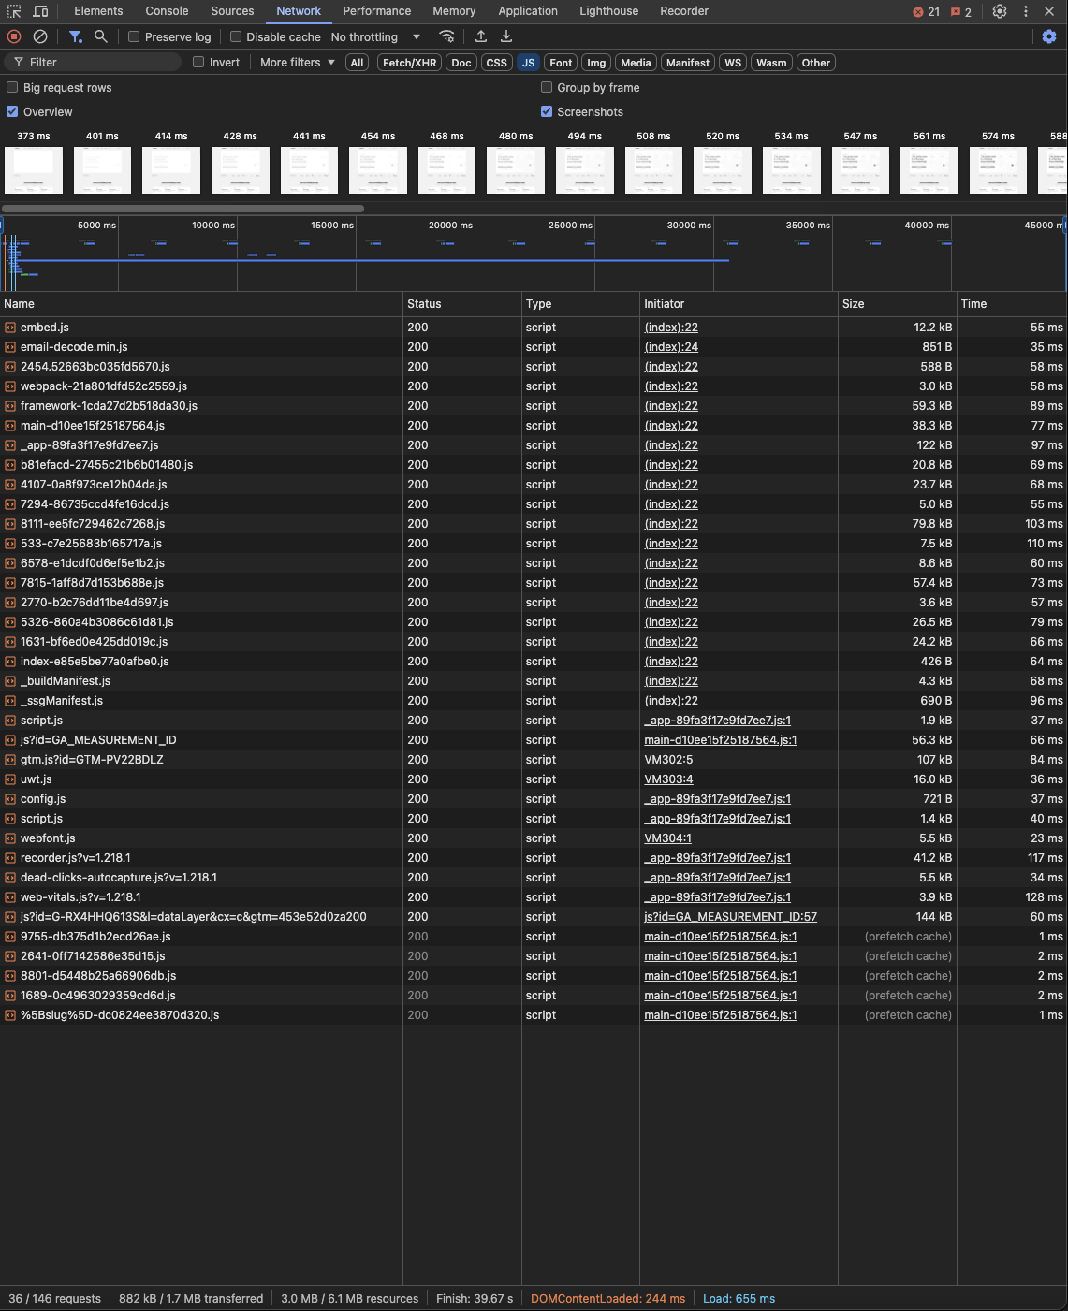Image resolution: width=1068 pixels, height=1311 pixels.
Task: Import HAR file upload icon
Action: coord(481,36)
